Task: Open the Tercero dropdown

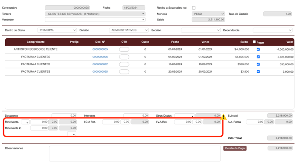Action: pyautogui.click(x=95, y=14)
